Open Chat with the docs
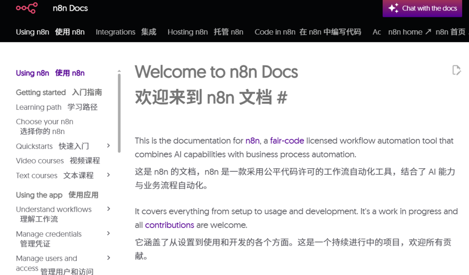The width and height of the screenshot is (469, 275). [x=423, y=8]
